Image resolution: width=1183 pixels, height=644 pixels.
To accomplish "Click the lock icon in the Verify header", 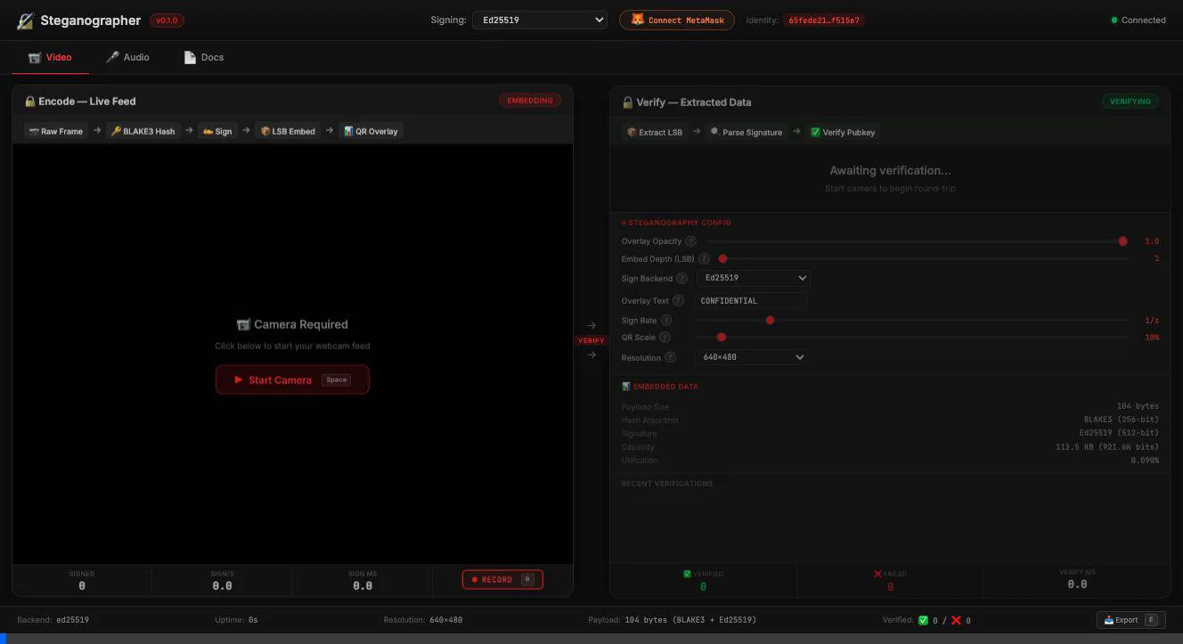I will coord(627,102).
